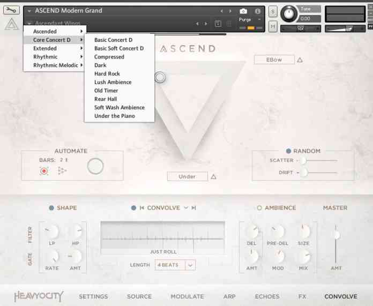Open the SETTINGS tab

pos(93,296)
